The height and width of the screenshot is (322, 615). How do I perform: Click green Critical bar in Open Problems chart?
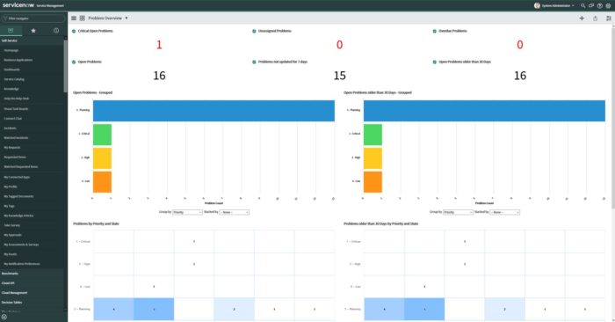[102, 135]
